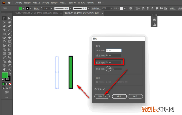Open Edit Toolbar three-dots button
Viewport: 182px width, 115px height.
pyautogui.click(x=7, y=97)
